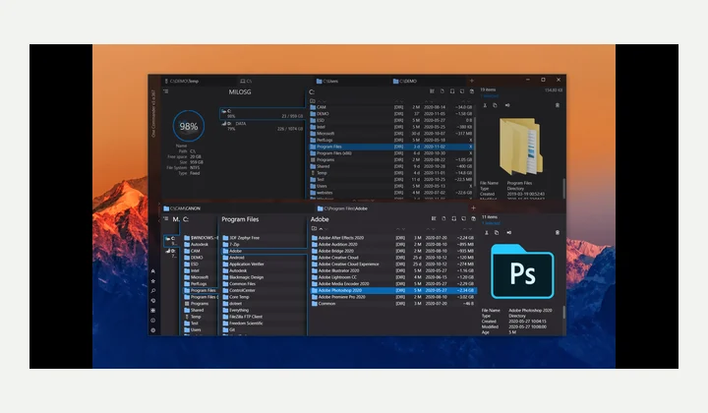
Task: Select Adobe Illustrator 2020 folder
Action: coord(392,270)
